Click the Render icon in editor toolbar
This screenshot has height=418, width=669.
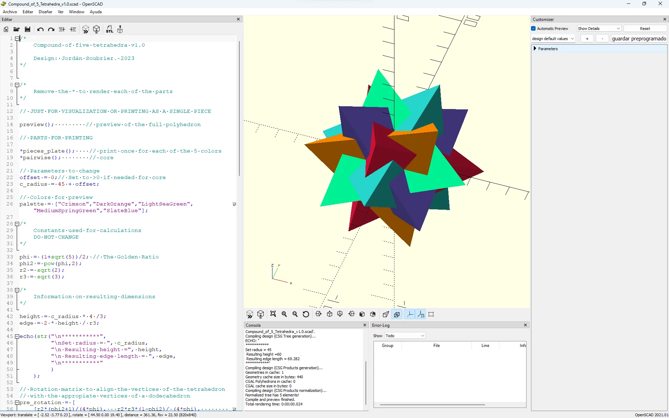(x=97, y=30)
